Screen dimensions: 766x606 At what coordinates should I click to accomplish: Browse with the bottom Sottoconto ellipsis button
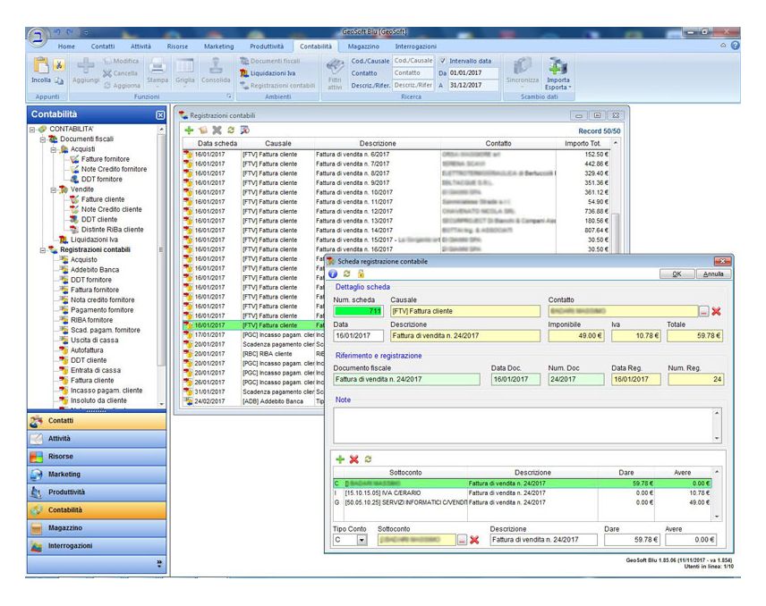462,540
